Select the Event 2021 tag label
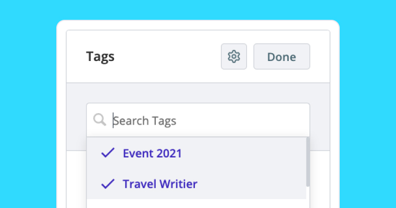This screenshot has height=208, width=396. click(x=152, y=153)
